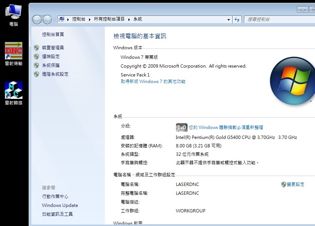This screenshot has height=226, width=315.
Task: Minimize the System control panel window
Action: coord(302,10)
